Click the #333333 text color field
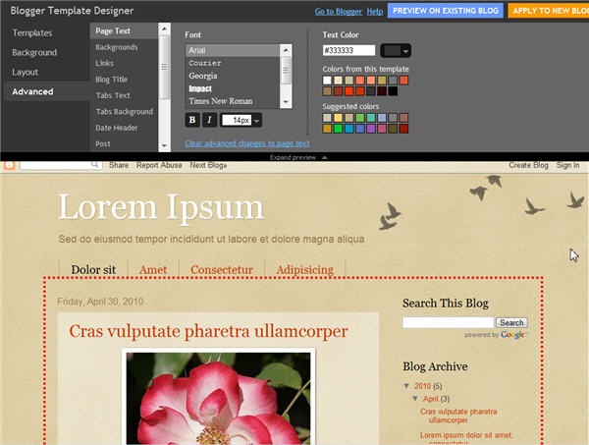589x445 pixels. [x=348, y=50]
